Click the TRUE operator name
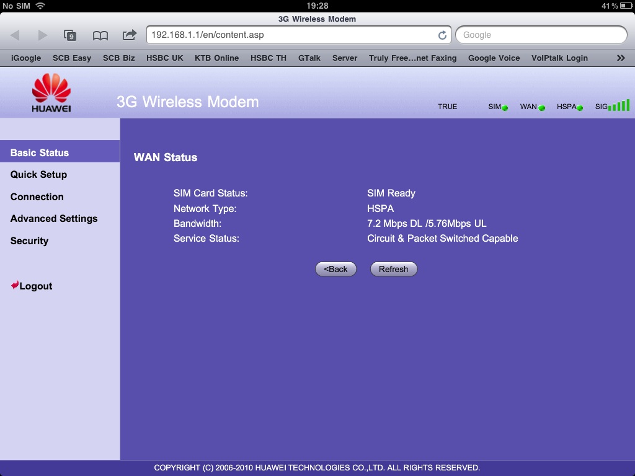This screenshot has width=635, height=476. (x=448, y=107)
